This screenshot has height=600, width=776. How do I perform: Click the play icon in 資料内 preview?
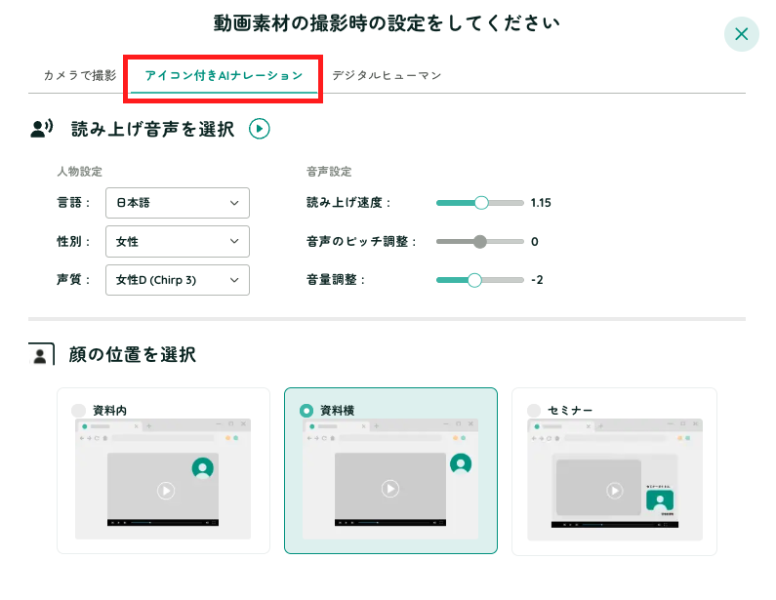pos(166,491)
